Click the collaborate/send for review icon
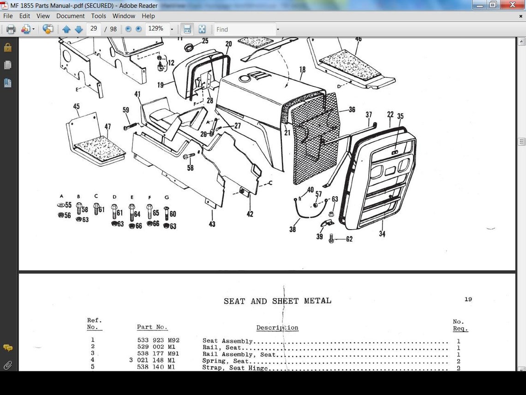 [48, 29]
